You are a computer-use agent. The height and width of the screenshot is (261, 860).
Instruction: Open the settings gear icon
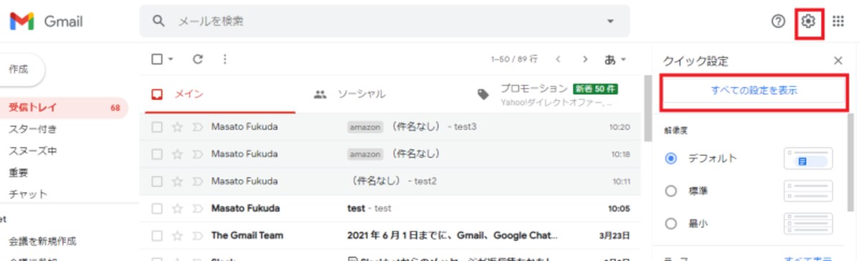coord(809,21)
